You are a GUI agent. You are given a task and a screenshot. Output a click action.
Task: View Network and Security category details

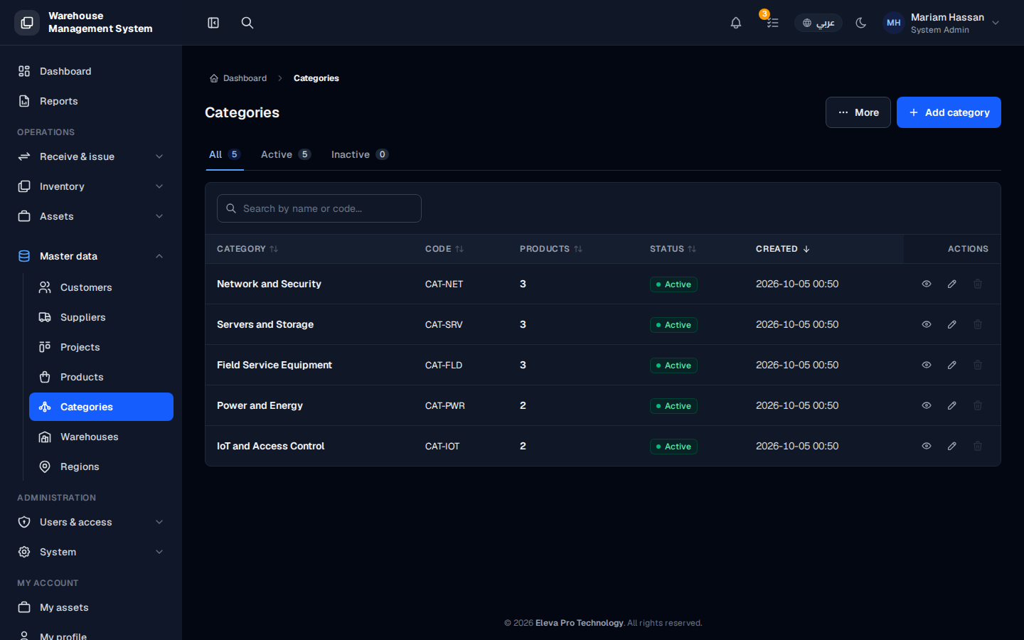click(x=927, y=284)
